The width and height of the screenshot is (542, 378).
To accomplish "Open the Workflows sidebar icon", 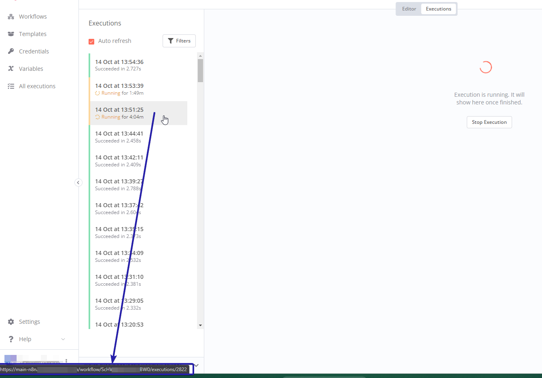I will 11,17.
